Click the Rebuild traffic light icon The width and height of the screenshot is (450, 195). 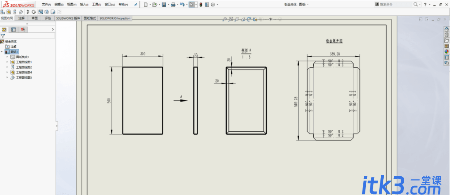(x=201, y=5)
